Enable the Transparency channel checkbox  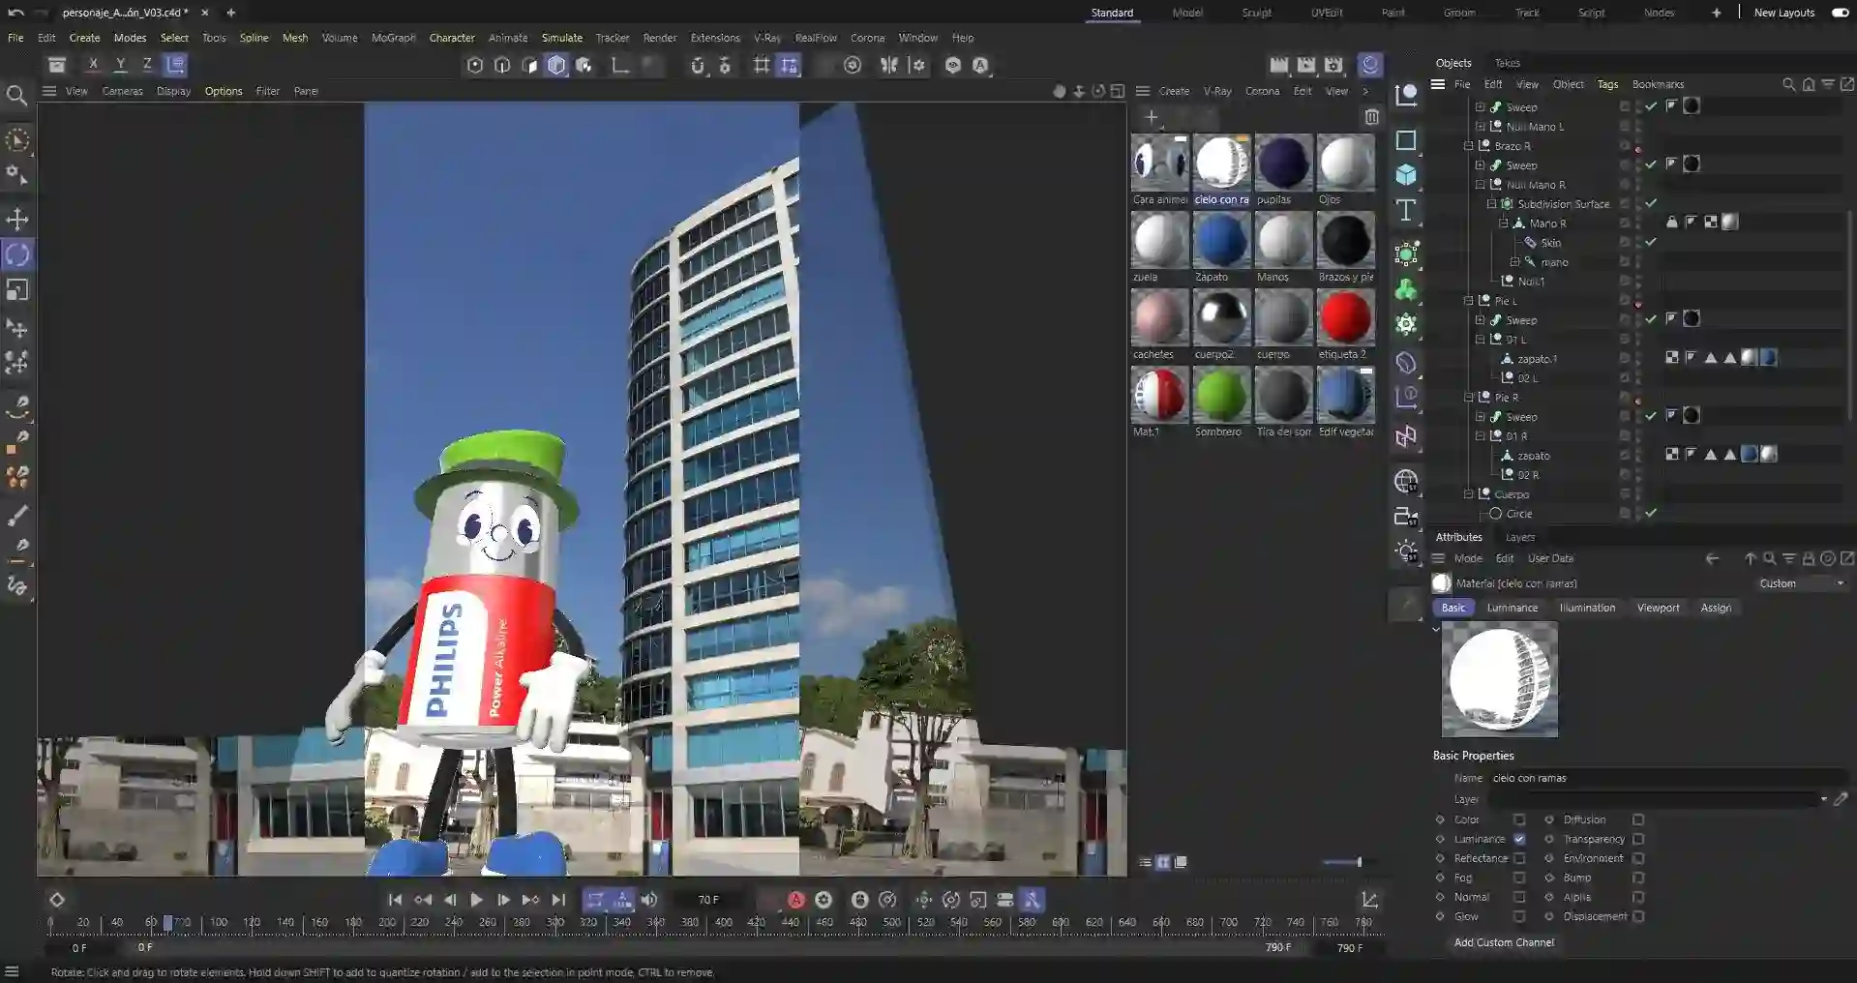click(x=1638, y=839)
